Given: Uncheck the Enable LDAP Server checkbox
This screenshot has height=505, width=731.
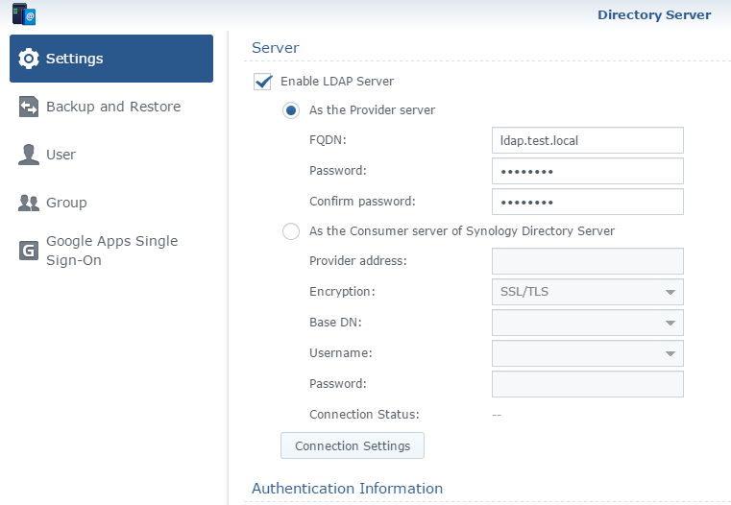Looking at the screenshot, I should 262,82.
